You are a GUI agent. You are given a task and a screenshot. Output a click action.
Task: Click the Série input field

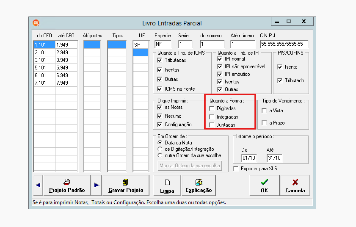(185, 44)
